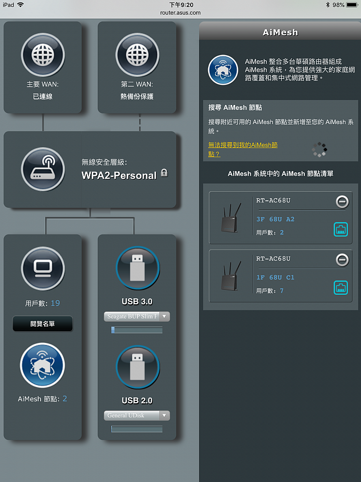Open the USB 2.0 drive icon

coord(137,368)
